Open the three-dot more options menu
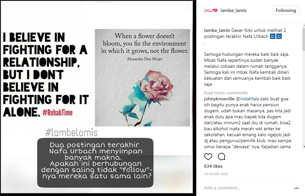This screenshot has width=305, height=196. pyautogui.click(x=296, y=188)
